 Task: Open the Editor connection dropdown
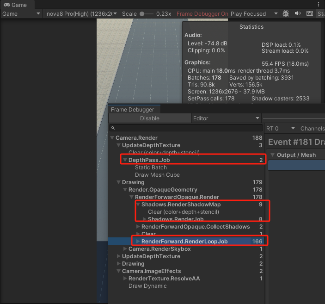coord(227,118)
